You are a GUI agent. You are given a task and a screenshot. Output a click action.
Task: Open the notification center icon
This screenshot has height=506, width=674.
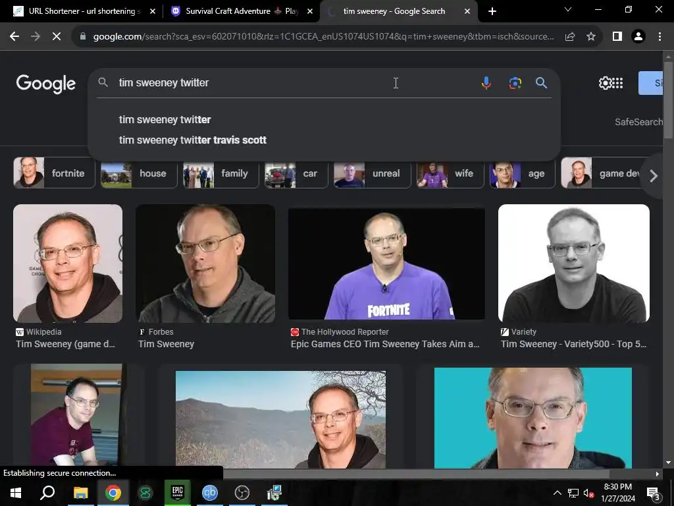[x=653, y=493]
